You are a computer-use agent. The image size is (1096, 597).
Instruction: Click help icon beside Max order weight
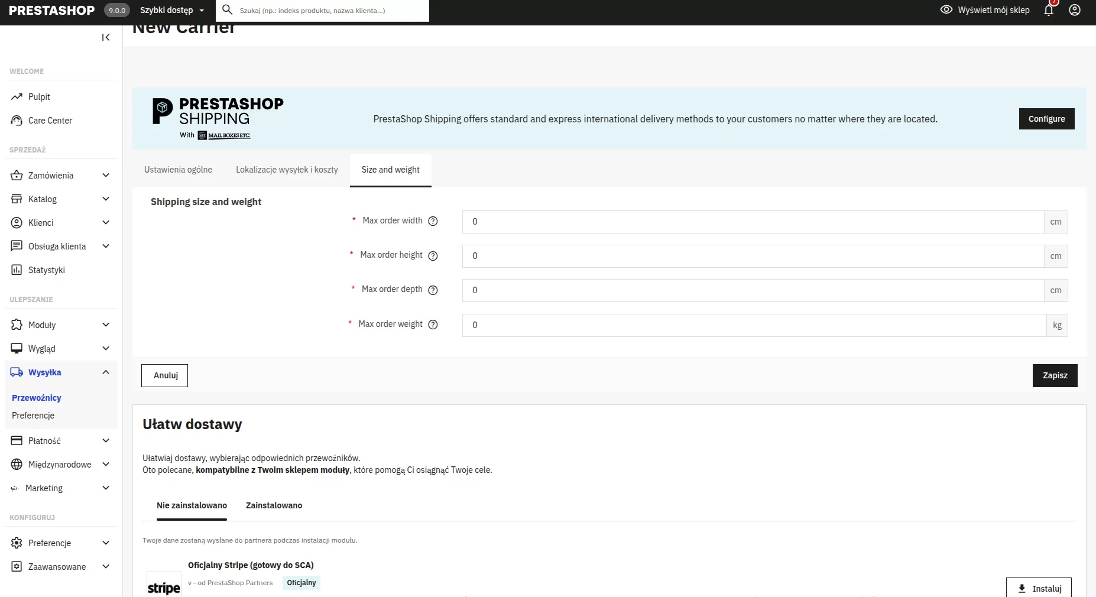pos(433,325)
